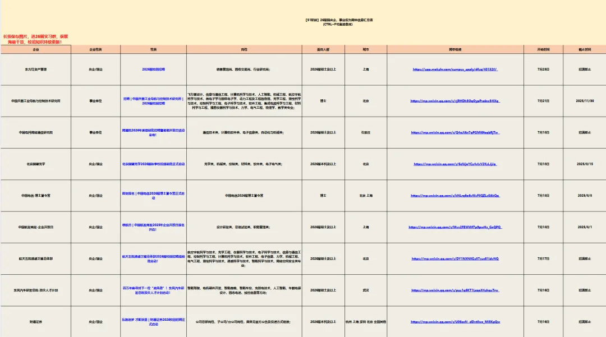606x337 pixels.
Task: Click the 中国航发商发-企业开放日 company cell
Action: click(35, 227)
